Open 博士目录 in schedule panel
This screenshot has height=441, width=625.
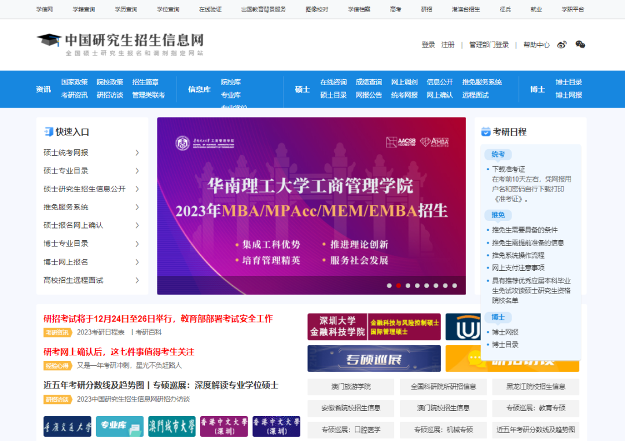pyautogui.click(x=505, y=345)
